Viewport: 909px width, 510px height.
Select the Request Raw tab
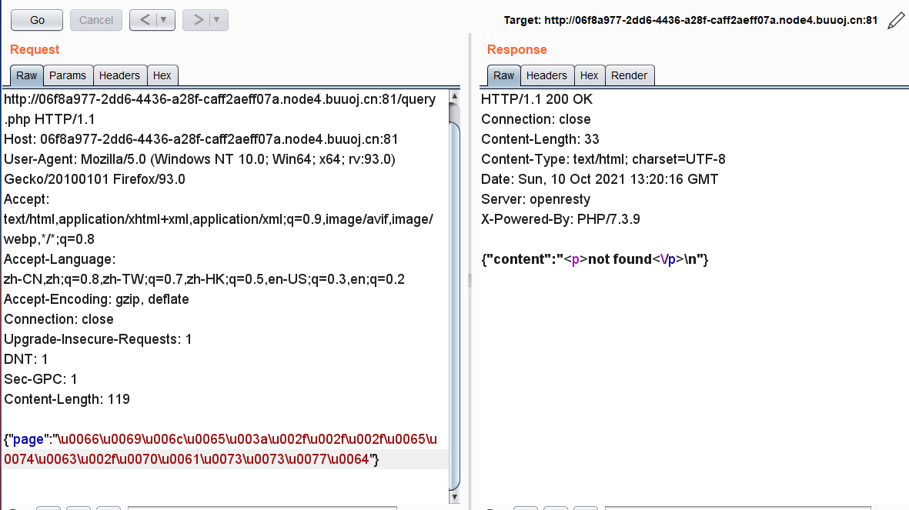(27, 75)
